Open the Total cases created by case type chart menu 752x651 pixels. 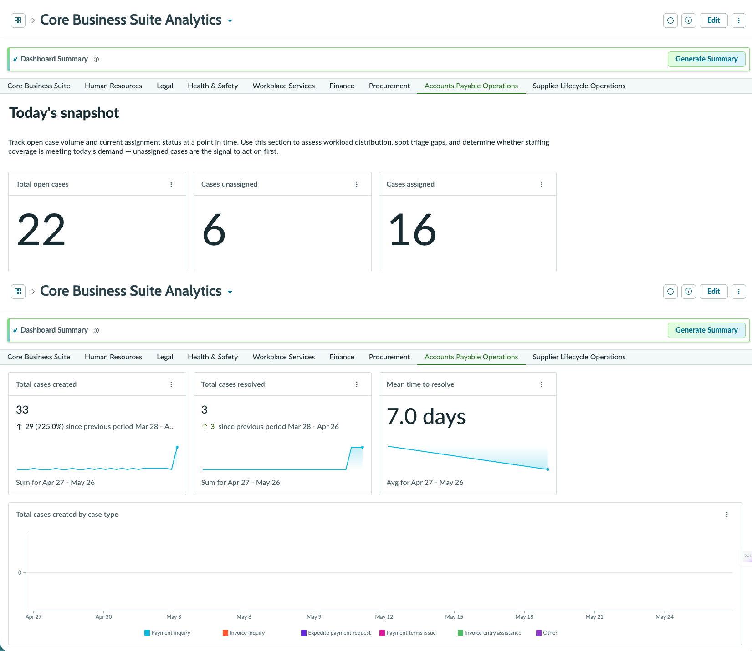click(727, 515)
